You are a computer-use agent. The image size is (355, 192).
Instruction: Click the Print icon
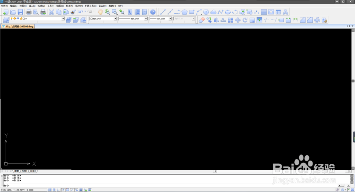[28, 12]
